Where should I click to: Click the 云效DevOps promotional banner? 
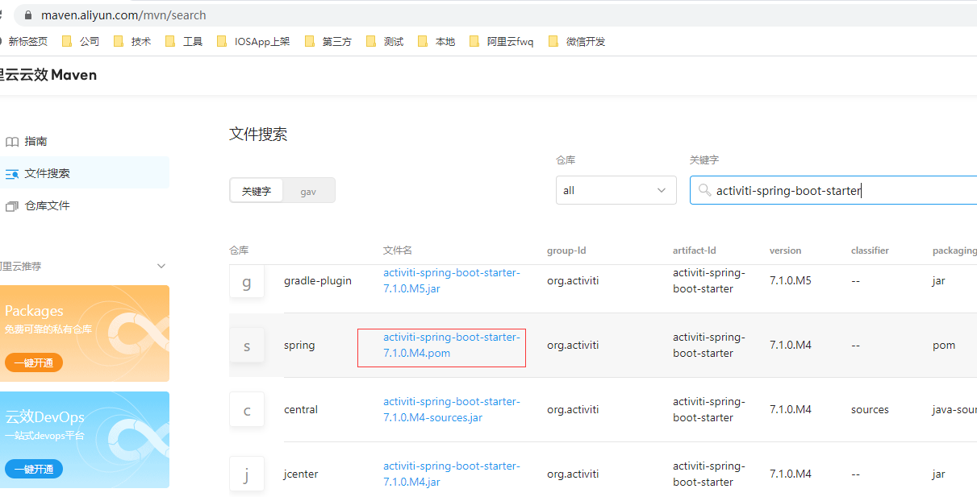[x=85, y=440]
